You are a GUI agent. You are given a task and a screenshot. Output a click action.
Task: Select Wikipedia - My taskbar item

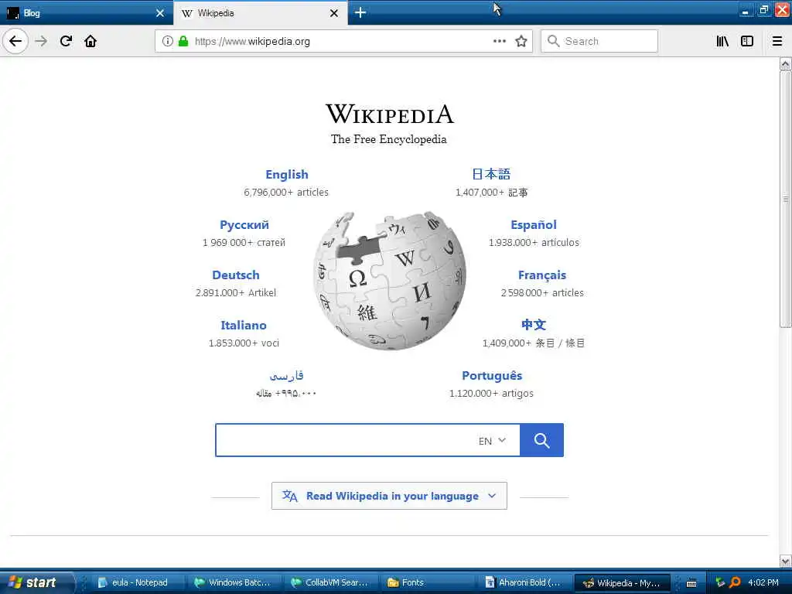[x=622, y=583]
